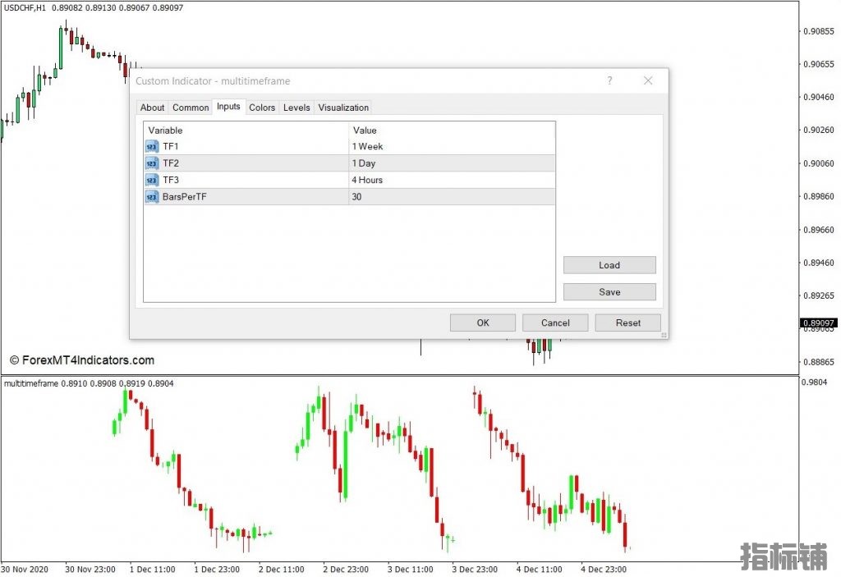Screen dimensions: 841x577
Task: Click the 0.9804 indicator scale label
Action: click(814, 382)
